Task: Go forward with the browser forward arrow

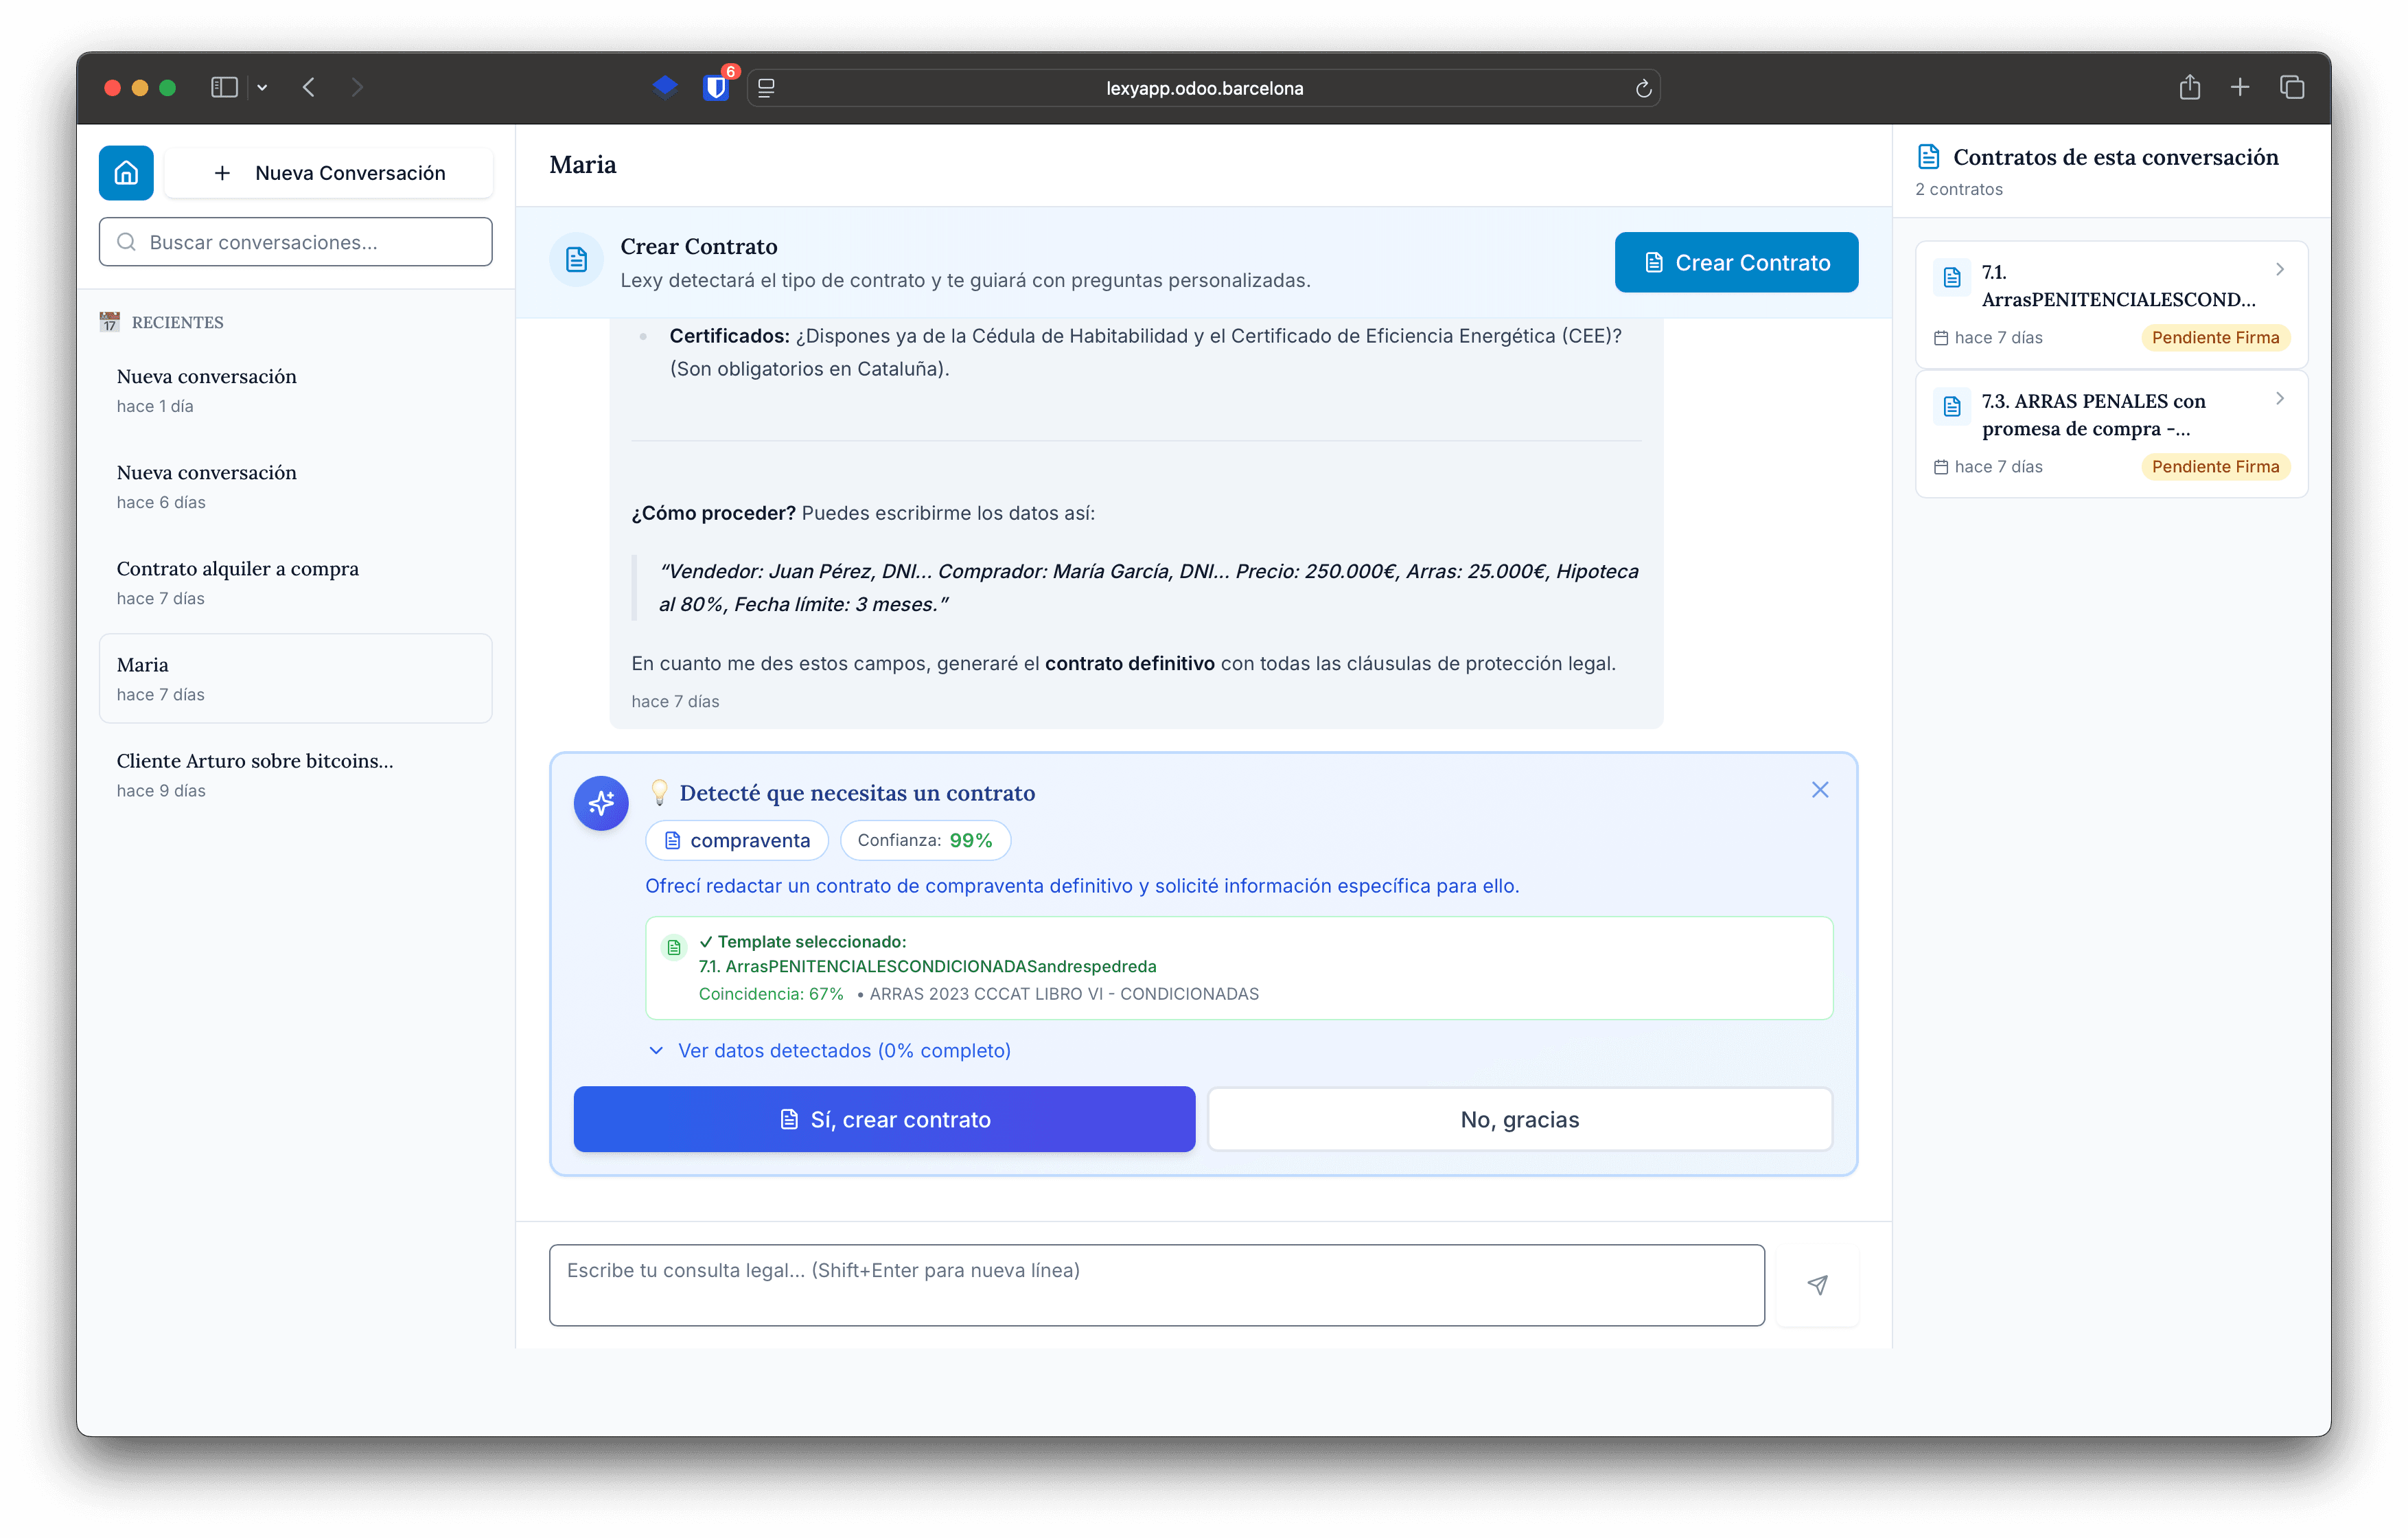Action: [357, 88]
